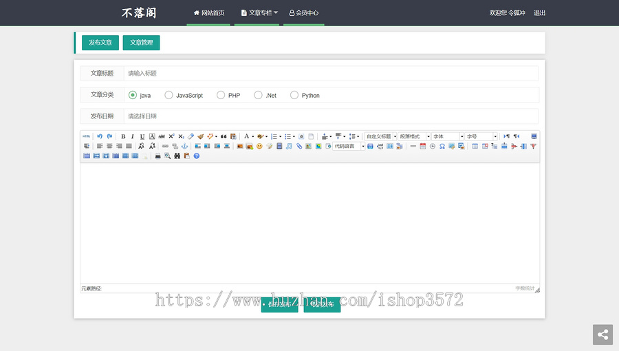Open the 代码语言 dropdown
Image resolution: width=619 pixels, height=351 pixels.
click(349, 146)
